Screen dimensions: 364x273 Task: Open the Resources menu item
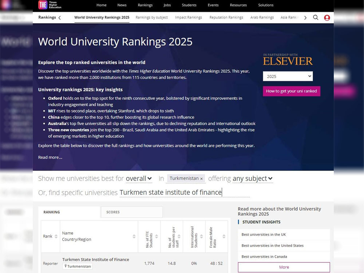pos(238,5)
